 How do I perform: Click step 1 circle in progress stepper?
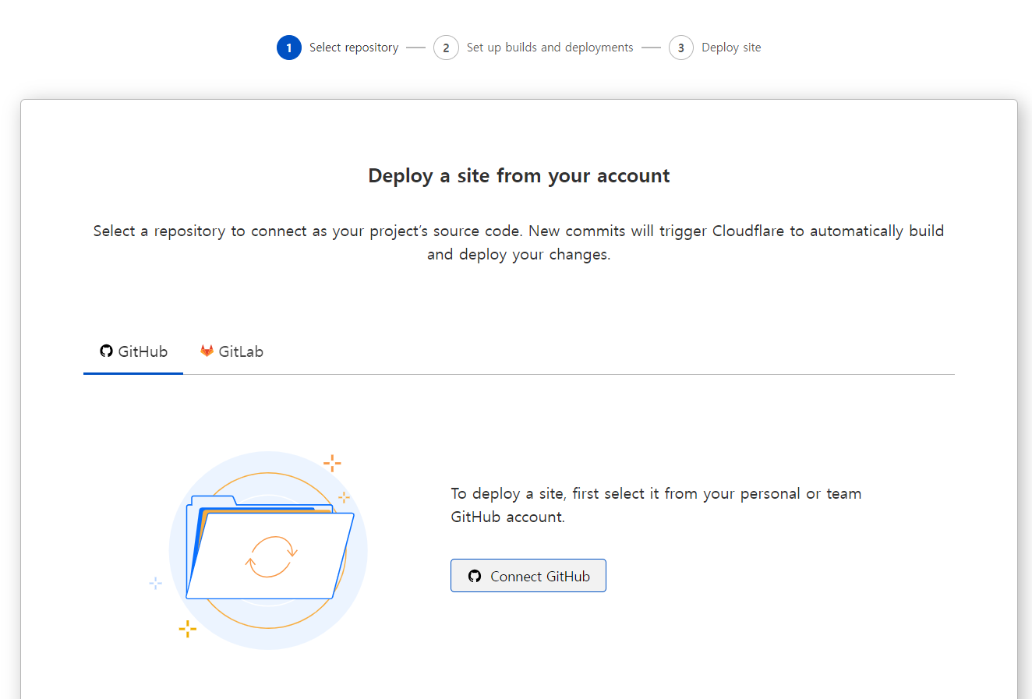click(x=289, y=48)
